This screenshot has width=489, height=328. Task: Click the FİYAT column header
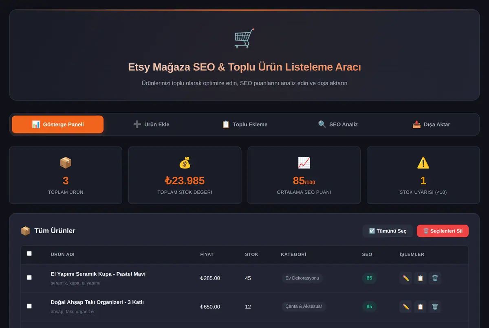click(x=207, y=254)
